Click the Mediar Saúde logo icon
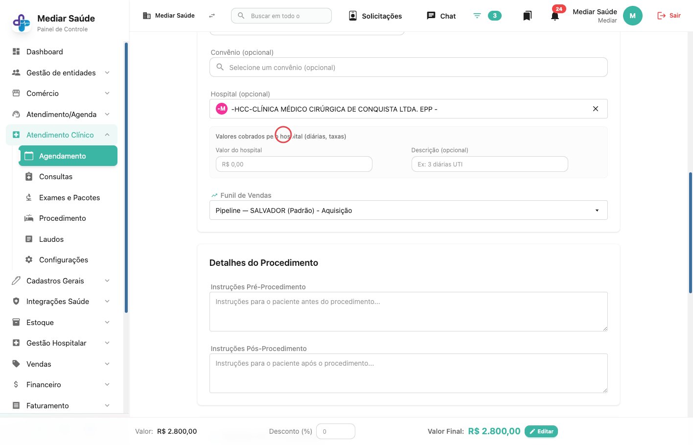 pyautogui.click(x=21, y=23)
